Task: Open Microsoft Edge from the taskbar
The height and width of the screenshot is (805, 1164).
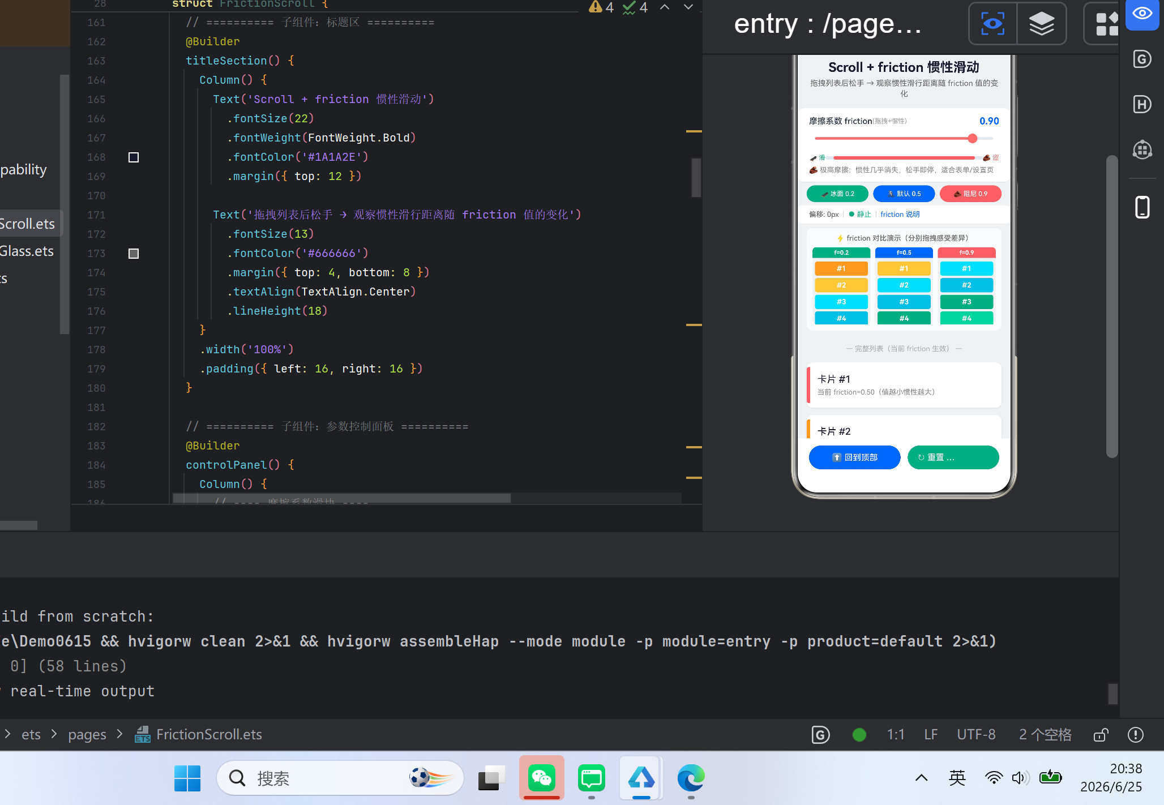Action: (x=691, y=778)
